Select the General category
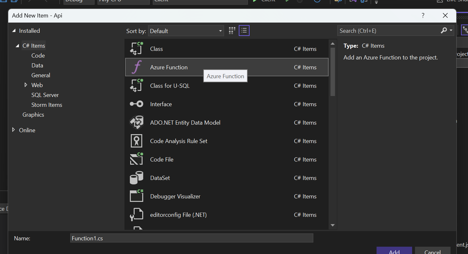Image resolution: width=468 pixels, height=254 pixels. tap(41, 75)
